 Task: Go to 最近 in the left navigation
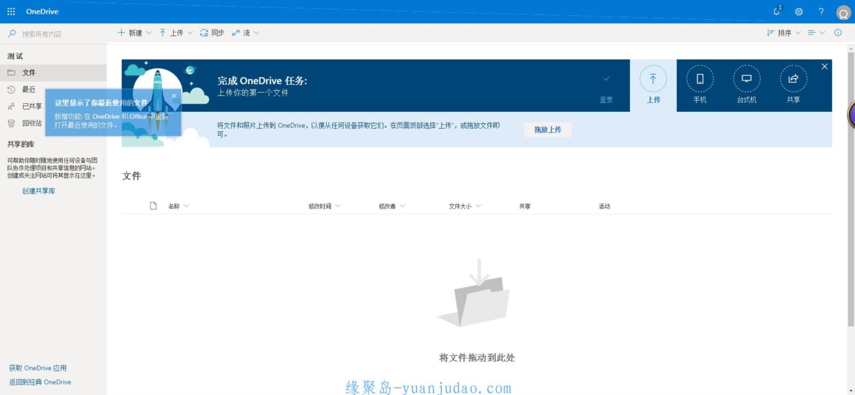pyautogui.click(x=29, y=90)
